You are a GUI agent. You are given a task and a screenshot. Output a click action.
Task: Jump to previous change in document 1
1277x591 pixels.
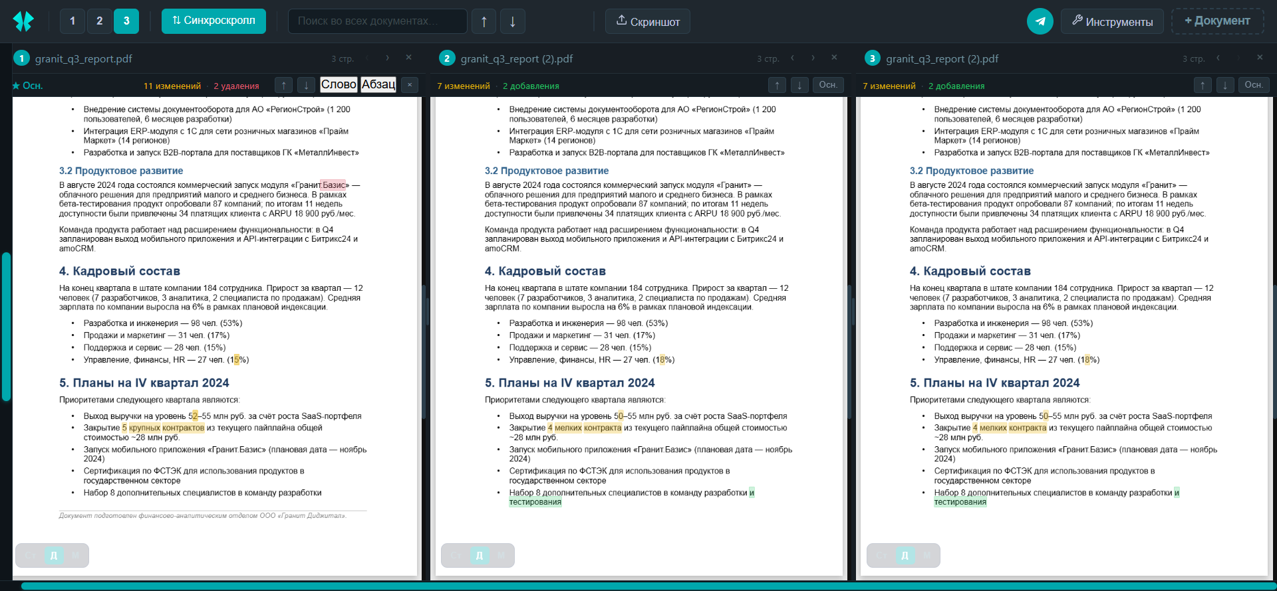[284, 85]
